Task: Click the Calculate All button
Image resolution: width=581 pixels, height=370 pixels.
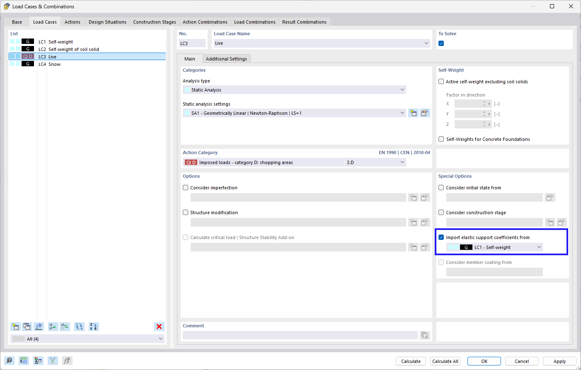Action: coord(445,361)
